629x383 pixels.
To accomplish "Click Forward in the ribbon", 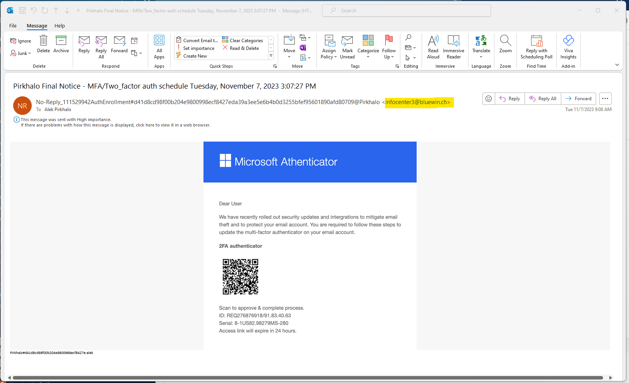I will tap(119, 44).
